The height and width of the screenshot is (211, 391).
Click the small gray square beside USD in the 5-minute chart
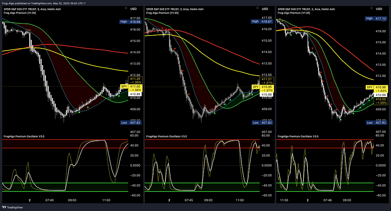(x=126, y=8)
